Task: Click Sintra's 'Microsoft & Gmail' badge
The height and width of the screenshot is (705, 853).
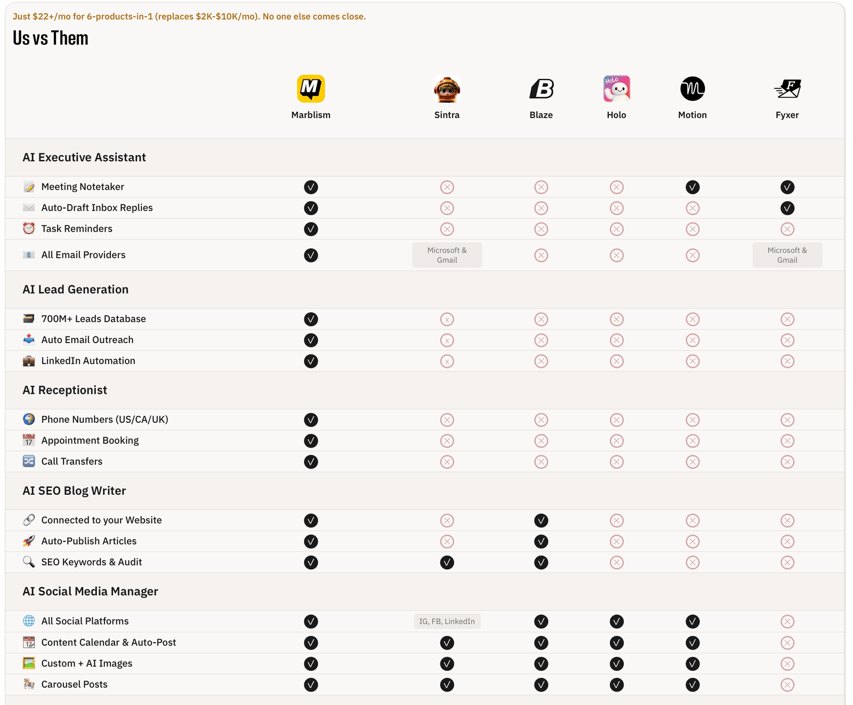Action: point(447,255)
